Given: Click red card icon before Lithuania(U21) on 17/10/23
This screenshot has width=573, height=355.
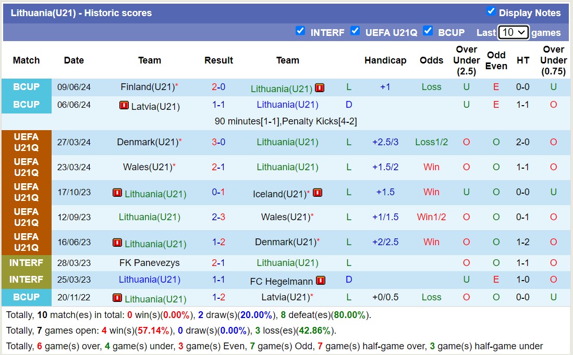Looking at the screenshot, I should tap(117, 193).
